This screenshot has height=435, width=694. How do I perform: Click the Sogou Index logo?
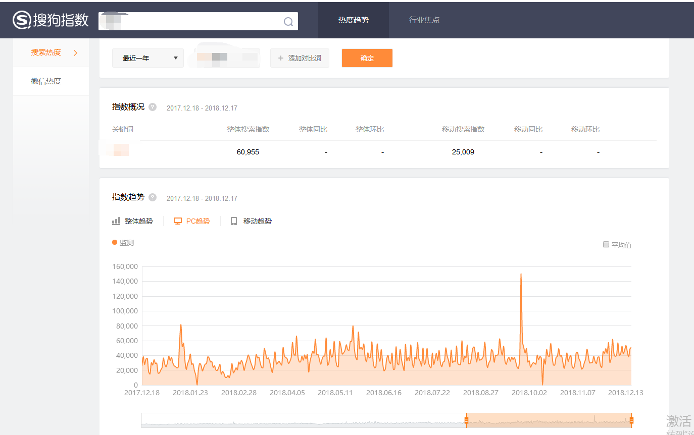point(51,20)
